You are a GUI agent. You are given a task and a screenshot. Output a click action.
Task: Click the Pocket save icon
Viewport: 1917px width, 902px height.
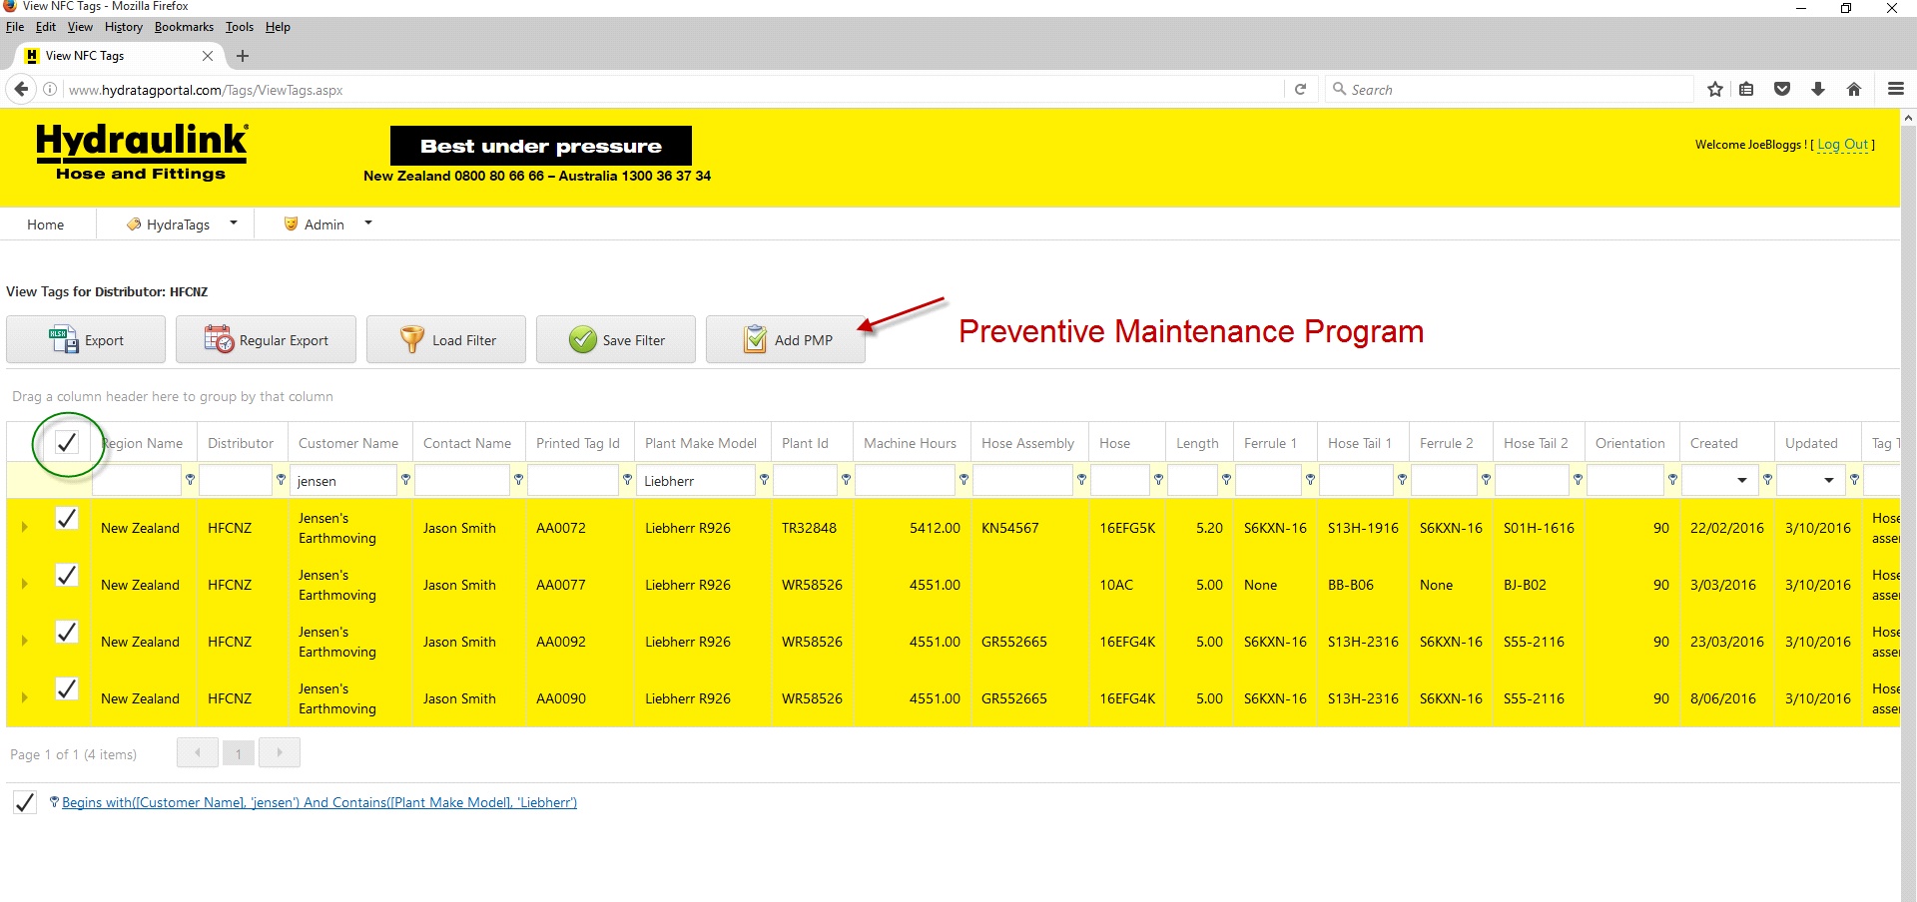(x=1782, y=89)
